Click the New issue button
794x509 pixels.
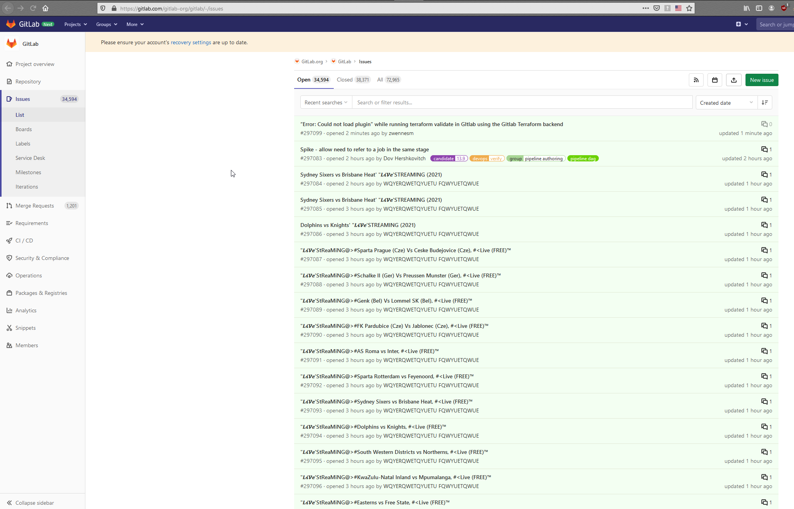tap(761, 80)
